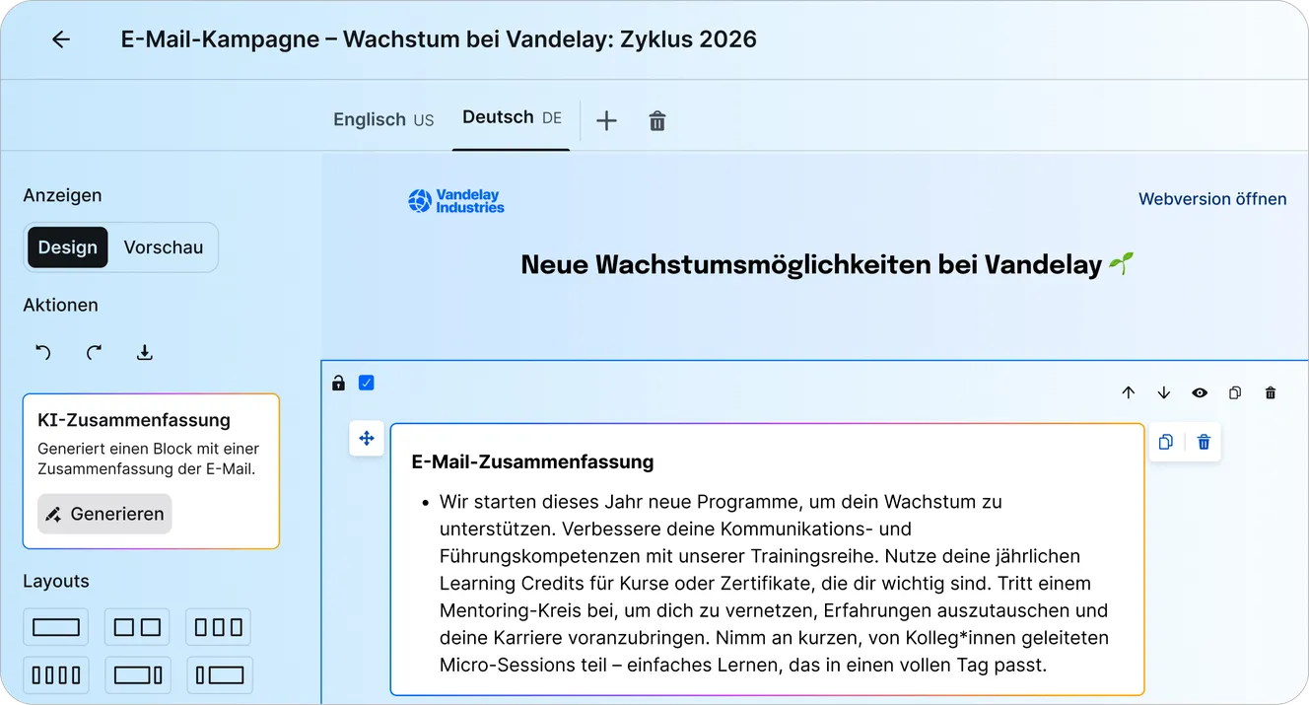Click the summary bullet paragraph text
The height and width of the screenshot is (705, 1309).
click(x=774, y=584)
